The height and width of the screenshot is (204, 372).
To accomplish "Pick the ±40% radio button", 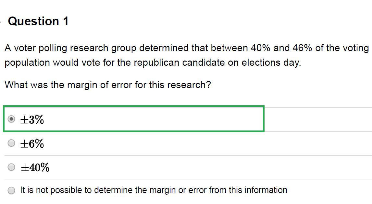I will coord(11,167).
